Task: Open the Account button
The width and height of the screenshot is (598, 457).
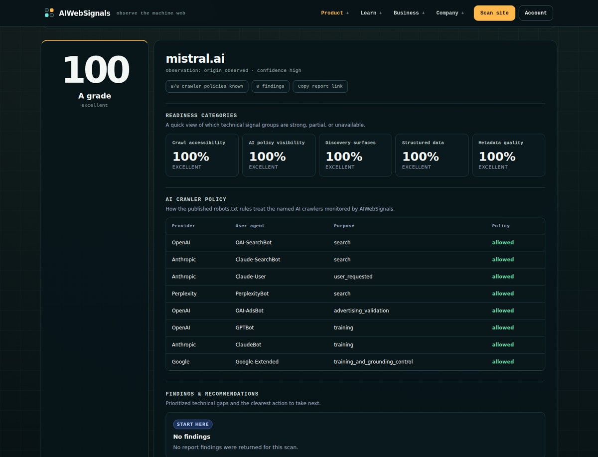Action: tap(536, 13)
